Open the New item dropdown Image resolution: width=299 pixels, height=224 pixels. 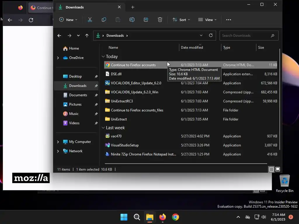[x=68, y=20]
